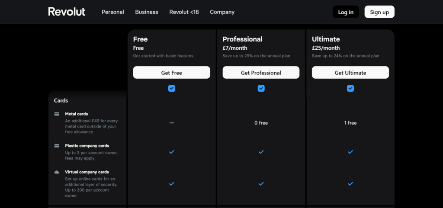This screenshot has width=443, height=208.
Task: Click Plastic company cards checkmark in Free column
Action: point(171,152)
